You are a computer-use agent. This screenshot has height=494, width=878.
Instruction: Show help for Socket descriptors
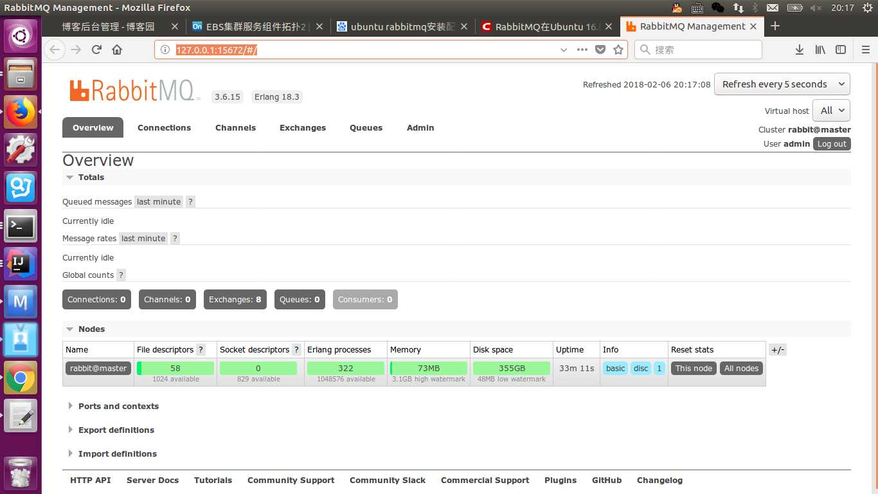[x=296, y=349]
